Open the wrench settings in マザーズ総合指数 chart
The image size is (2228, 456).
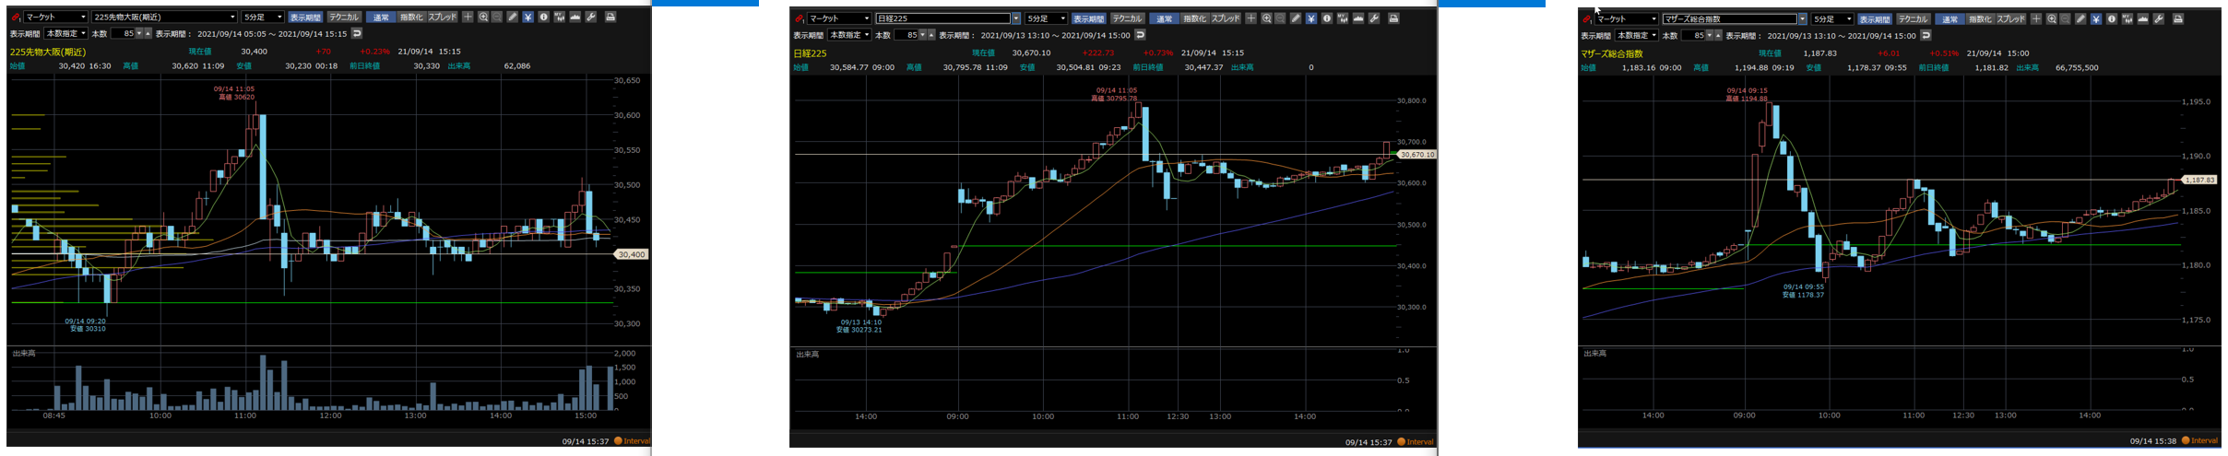(2159, 18)
